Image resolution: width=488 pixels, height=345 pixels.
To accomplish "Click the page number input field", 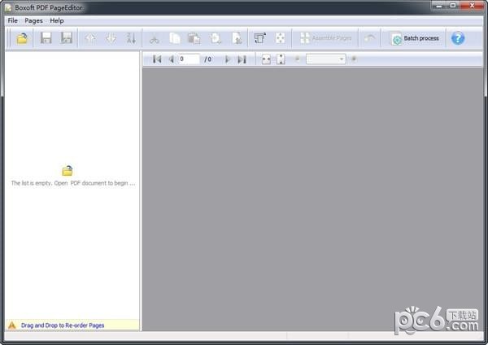I will click(x=189, y=59).
